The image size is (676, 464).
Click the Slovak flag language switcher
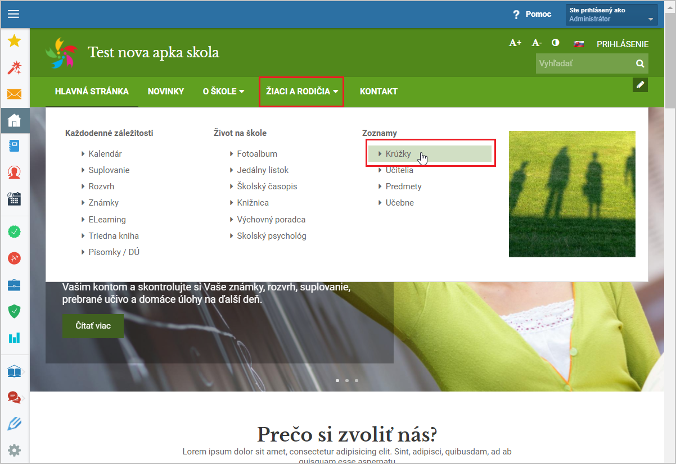pyautogui.click(x=578, y=44)
